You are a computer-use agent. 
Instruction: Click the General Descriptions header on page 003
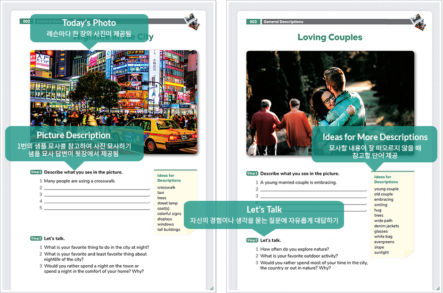pyautogui.click(x=283, y=22)
